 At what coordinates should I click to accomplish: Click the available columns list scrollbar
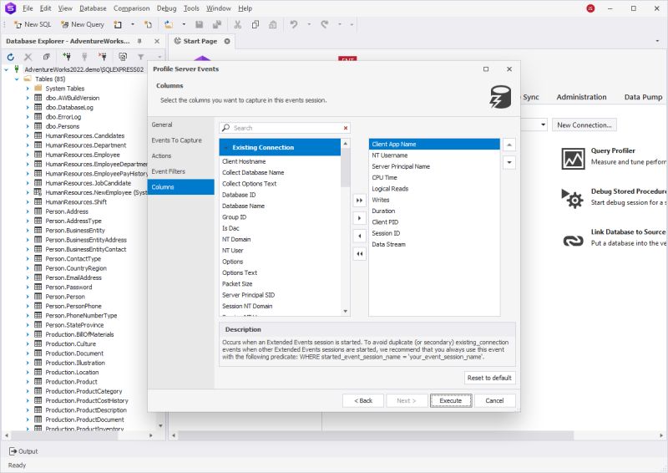pos(346,169)
